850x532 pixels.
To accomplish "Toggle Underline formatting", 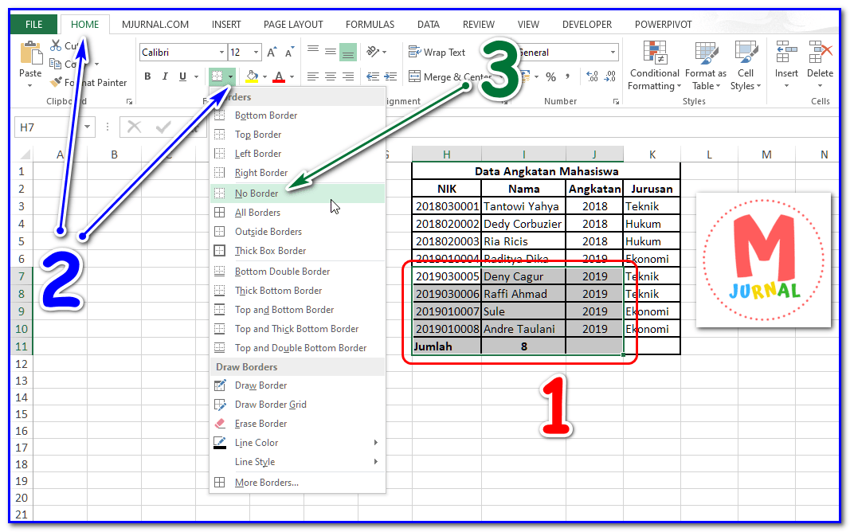I will tap(182, 76).
